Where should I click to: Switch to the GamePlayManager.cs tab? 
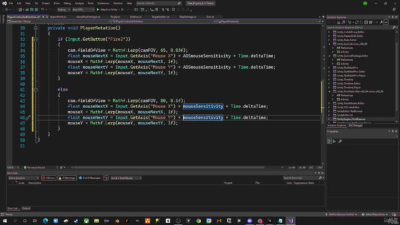[88, 17]
